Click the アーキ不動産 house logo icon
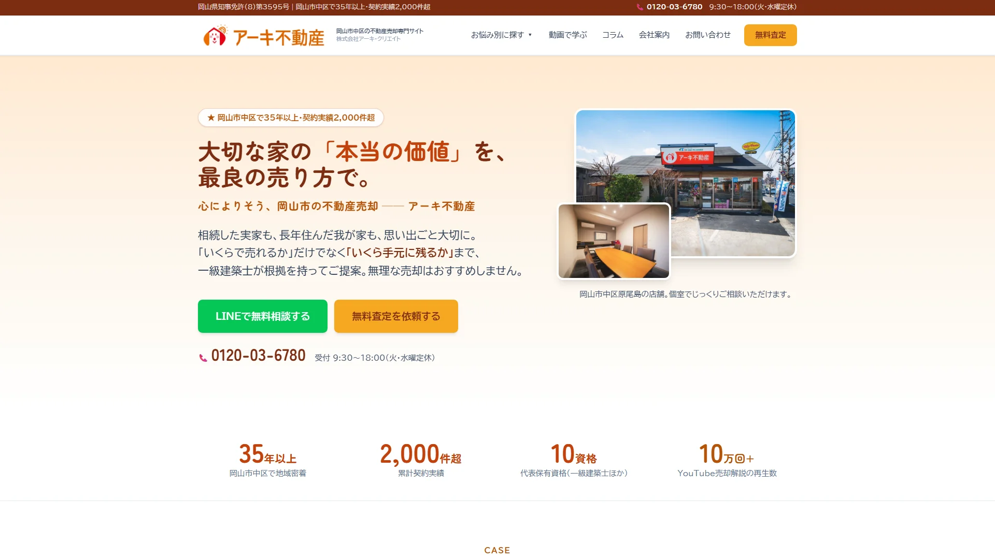This screenshot has height=559, width=995. pos(215,35)
